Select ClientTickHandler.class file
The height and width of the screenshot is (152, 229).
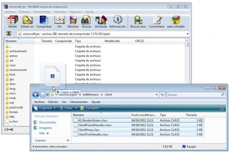(x=138, y=134)
